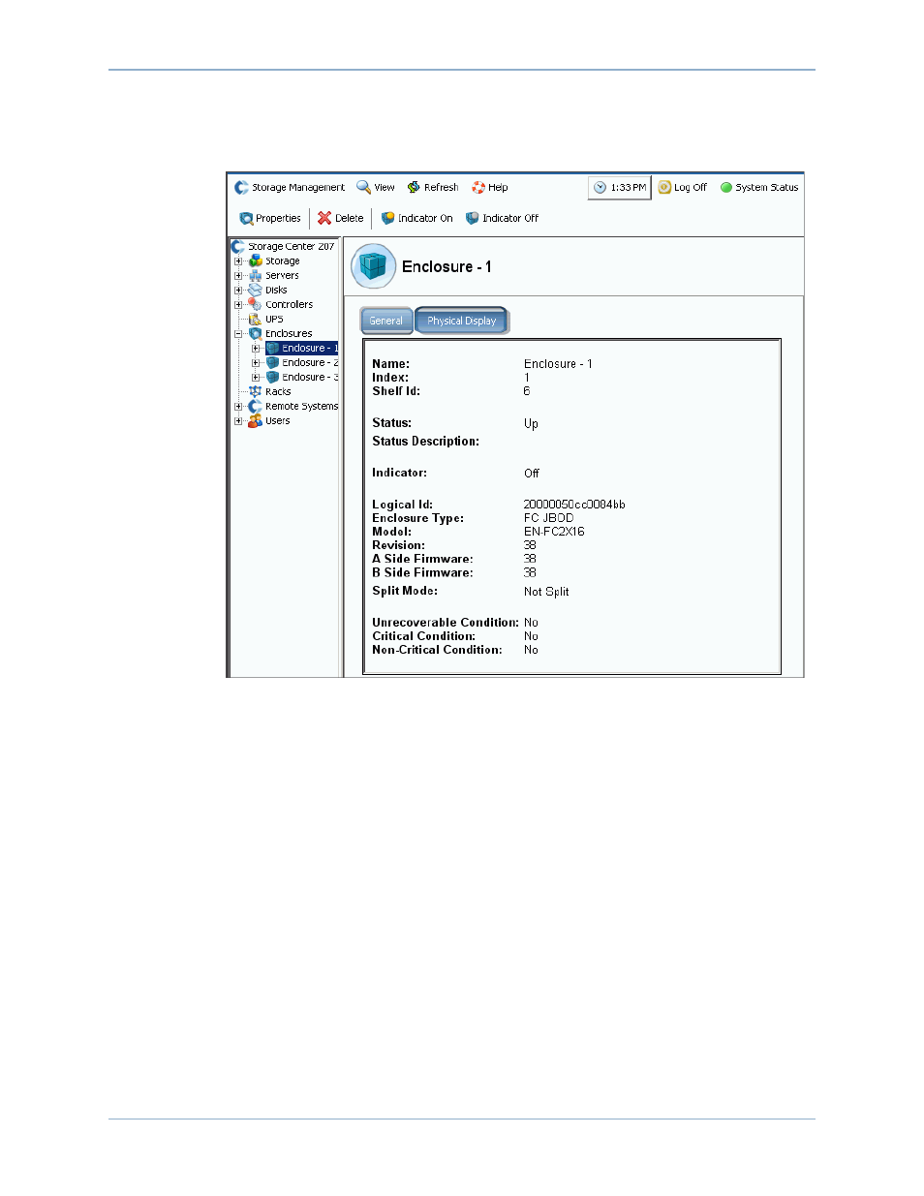Image resolution: width=924 pixels, height=1196 pixels.
Task: Select the UPS node icon
Action: (256, 320)
